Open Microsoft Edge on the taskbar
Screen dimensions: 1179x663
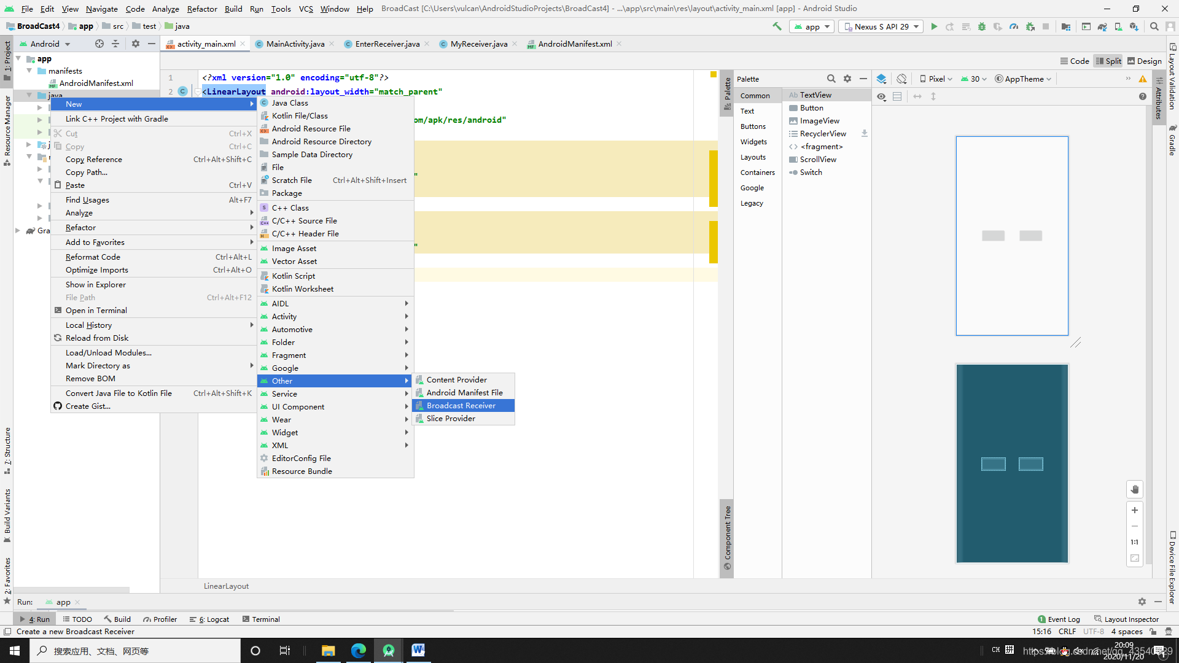(x=359, y=651)
